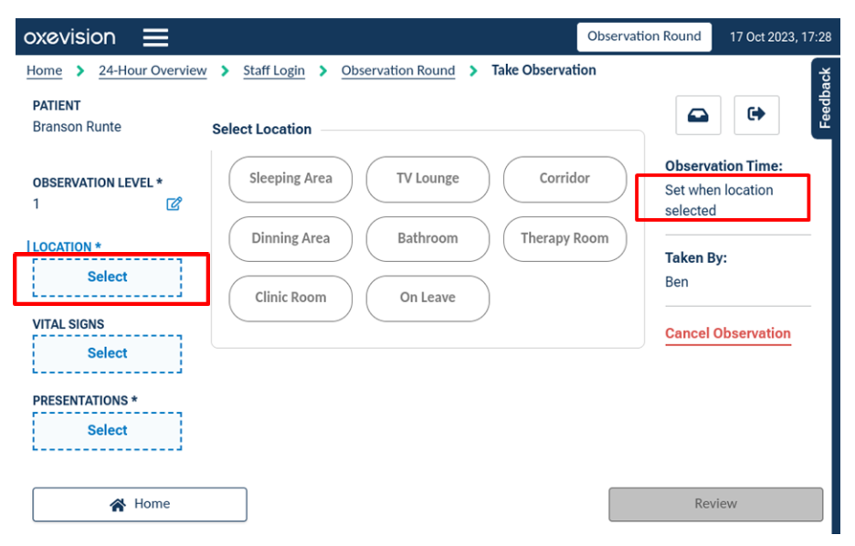Open the hamburger menu icon
855x546 pixels.
[155, 37]
